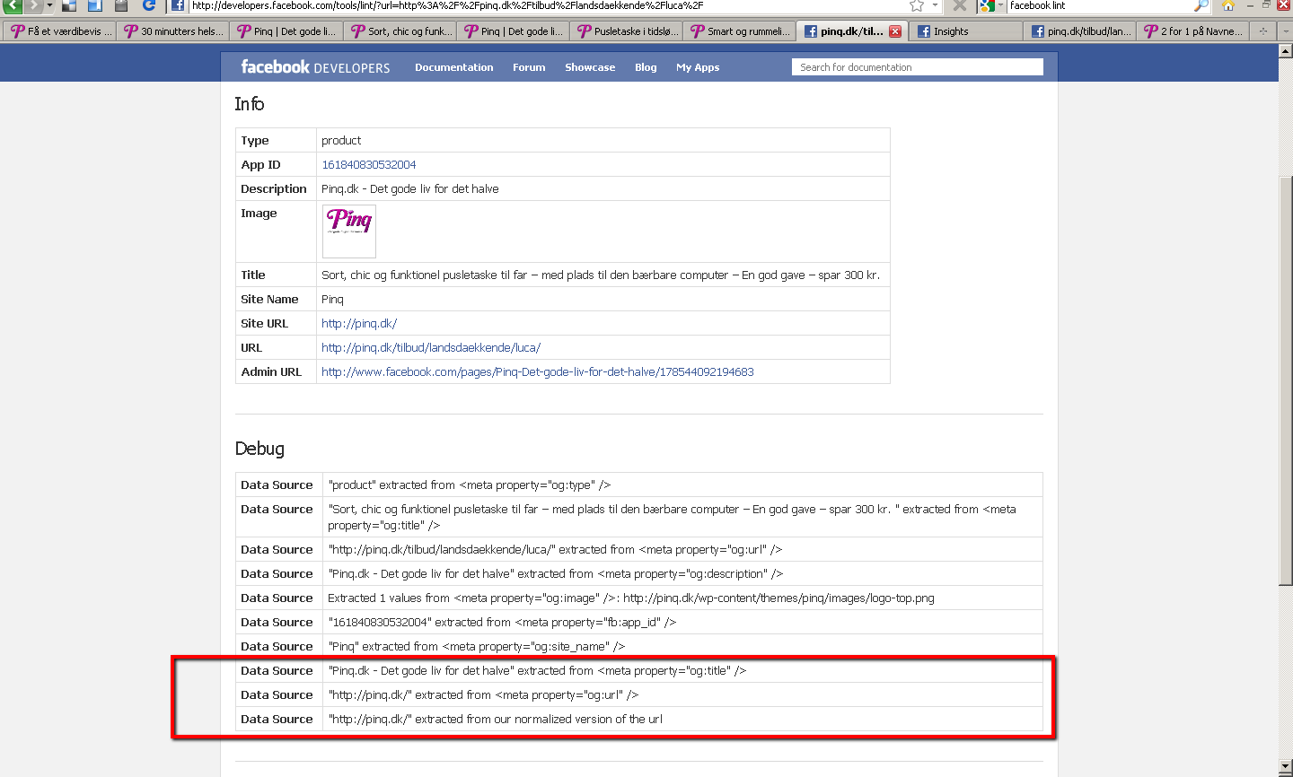Click the debug row mentioning og:site_name
1293x777 pixels.
638,646
